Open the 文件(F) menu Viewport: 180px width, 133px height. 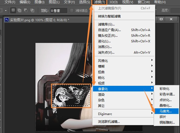[x=10, y=2]
